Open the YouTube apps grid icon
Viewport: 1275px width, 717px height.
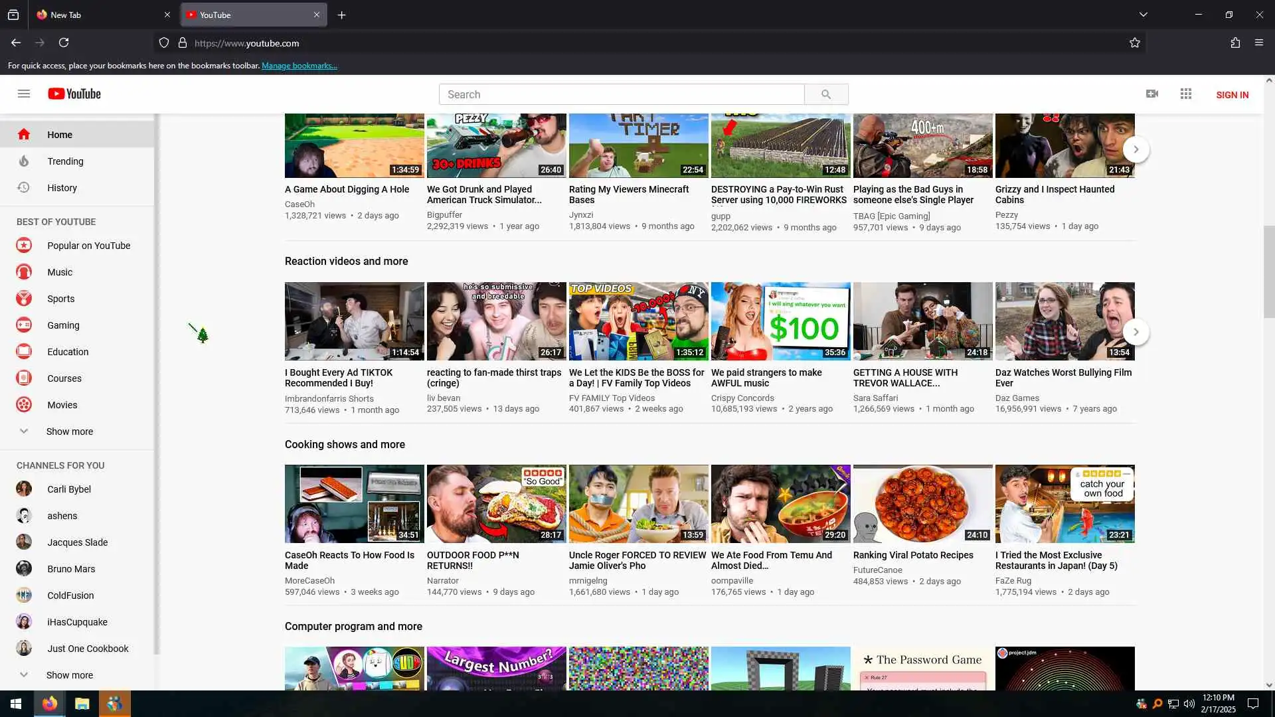tap(1186, 94)
